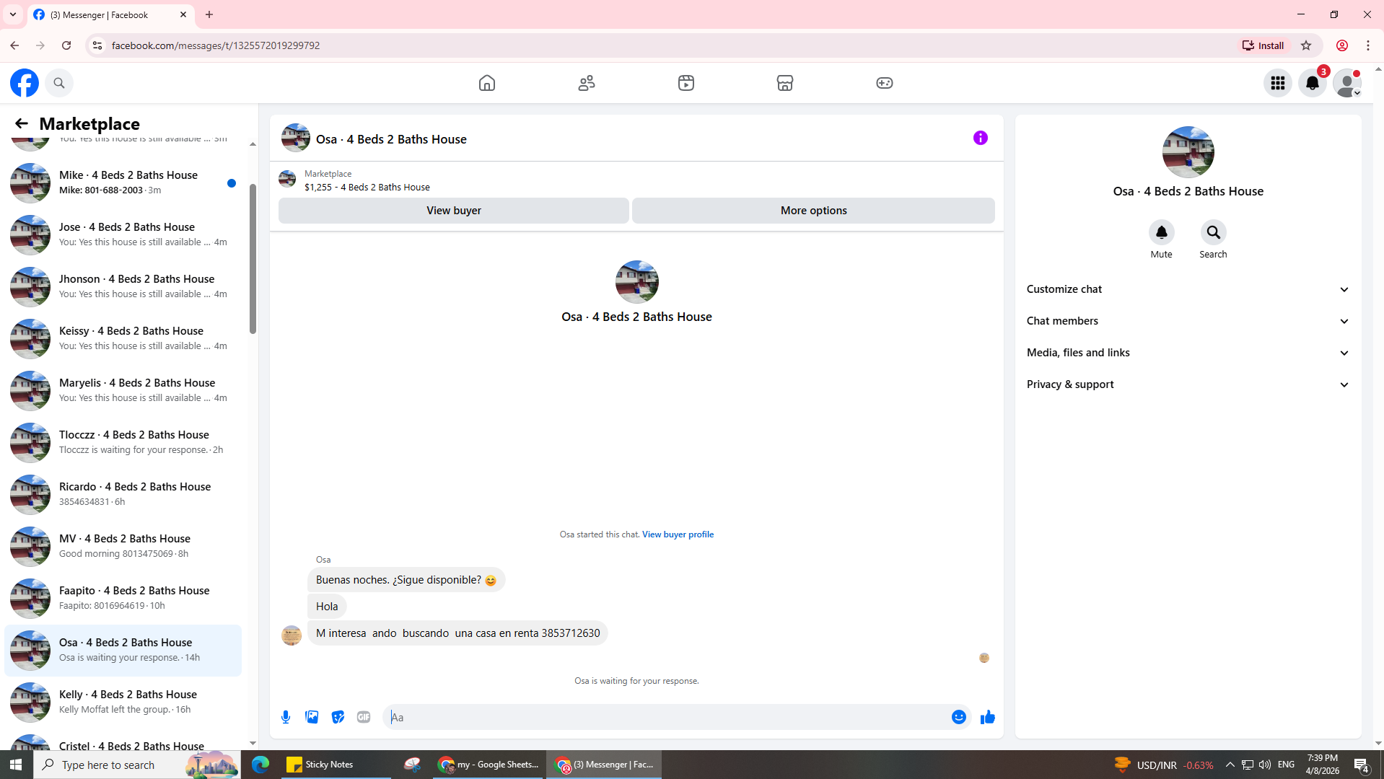Open Jose's 4 Beds 2 Baths conversation
This screenshot has width=1384, height=779.
(123, 234)
